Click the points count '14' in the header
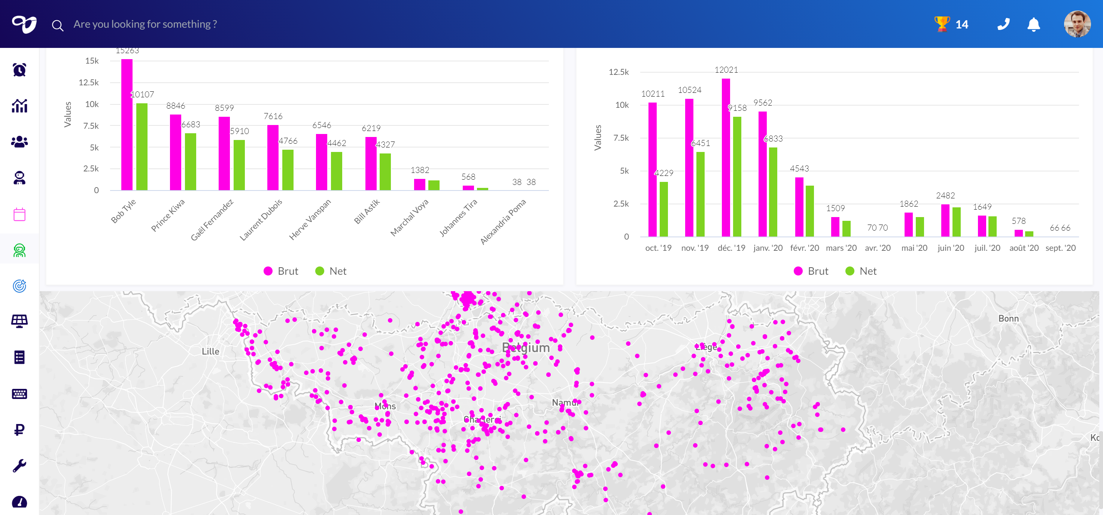Viewport: 1103px width, 515px height. [x=962, y=25]
